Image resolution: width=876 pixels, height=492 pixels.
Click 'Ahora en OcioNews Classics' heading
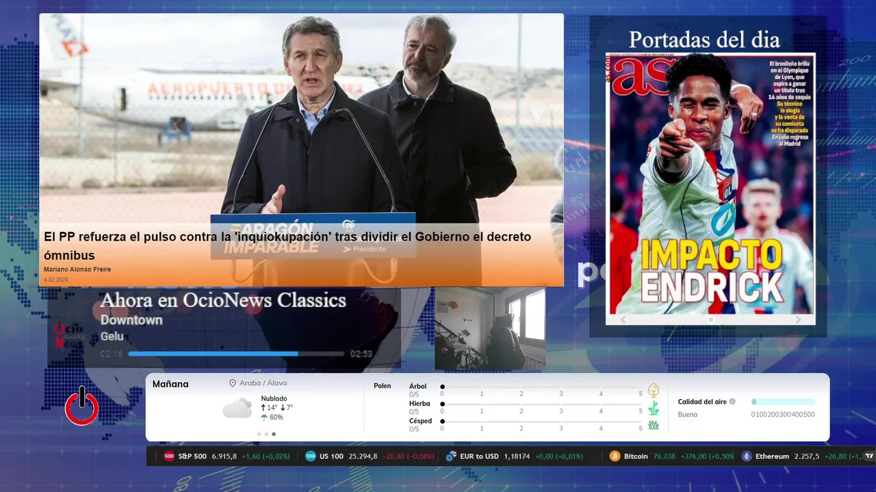point(223,300)
